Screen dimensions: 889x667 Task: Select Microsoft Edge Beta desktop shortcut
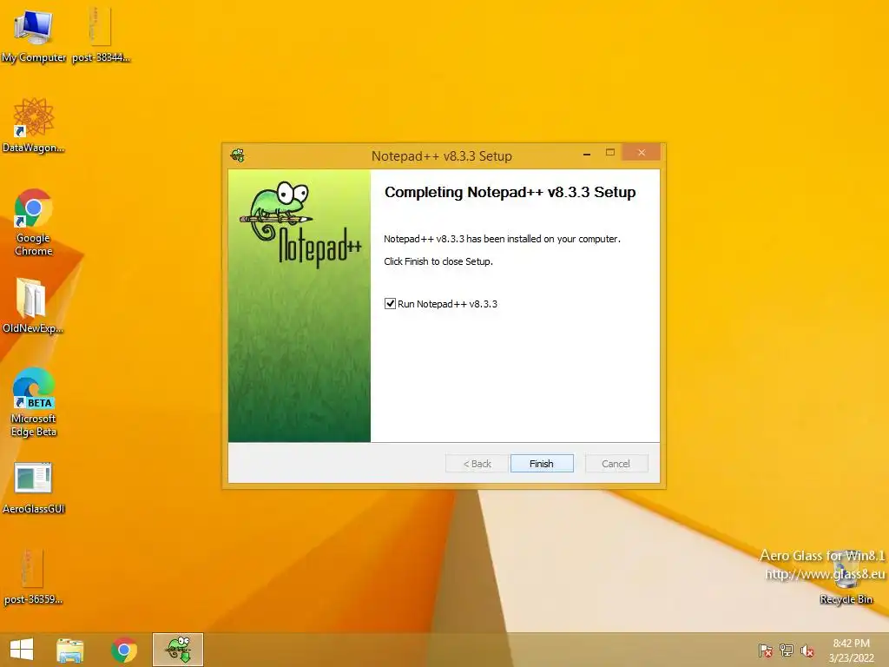tap(34, 402)
